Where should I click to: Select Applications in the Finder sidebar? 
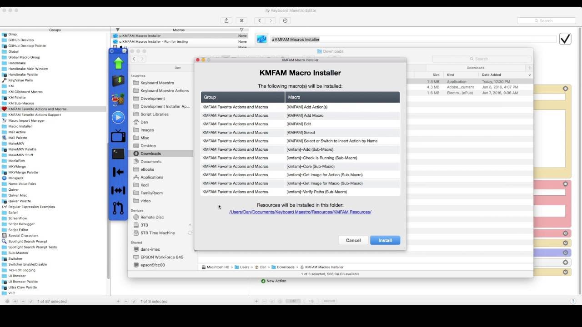[161, 177]
